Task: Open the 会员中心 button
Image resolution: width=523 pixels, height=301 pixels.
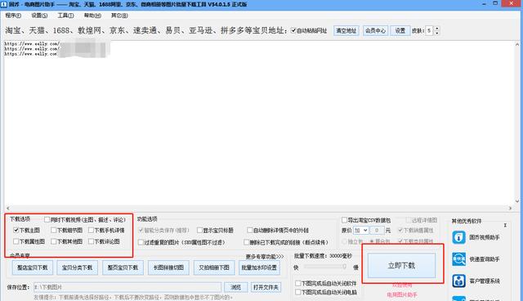Action: tap(375, 31)
